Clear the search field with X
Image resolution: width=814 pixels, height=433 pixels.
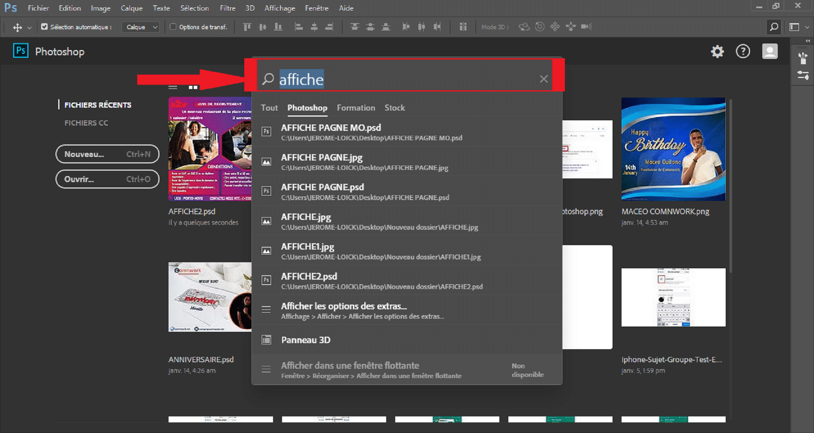544,79
